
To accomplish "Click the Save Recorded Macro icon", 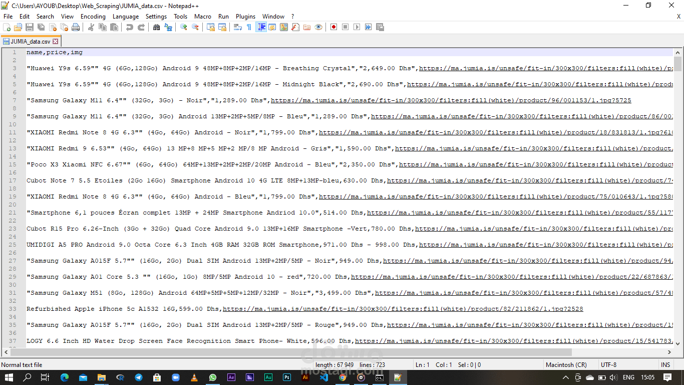I will point(380,27).
